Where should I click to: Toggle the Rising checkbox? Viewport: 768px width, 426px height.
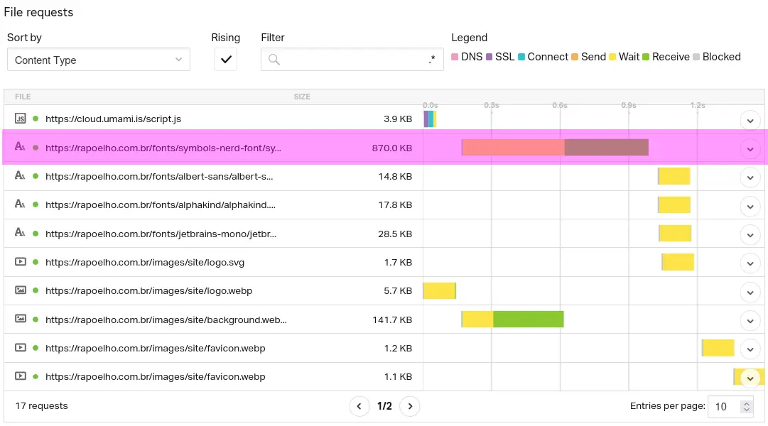(x=226, y=60)
